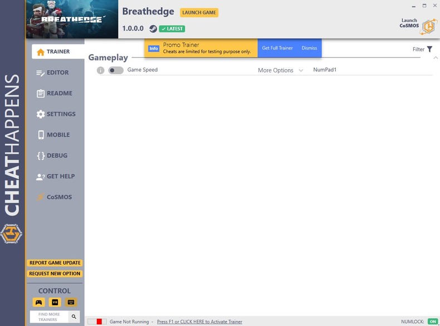Click the 1.0.0.0 version text
This screenshot has height=326, width=440.
[133, 28]
